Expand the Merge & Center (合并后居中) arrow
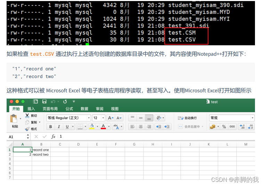This screenshot has height=186, width=264. click(x=203, y=126)
